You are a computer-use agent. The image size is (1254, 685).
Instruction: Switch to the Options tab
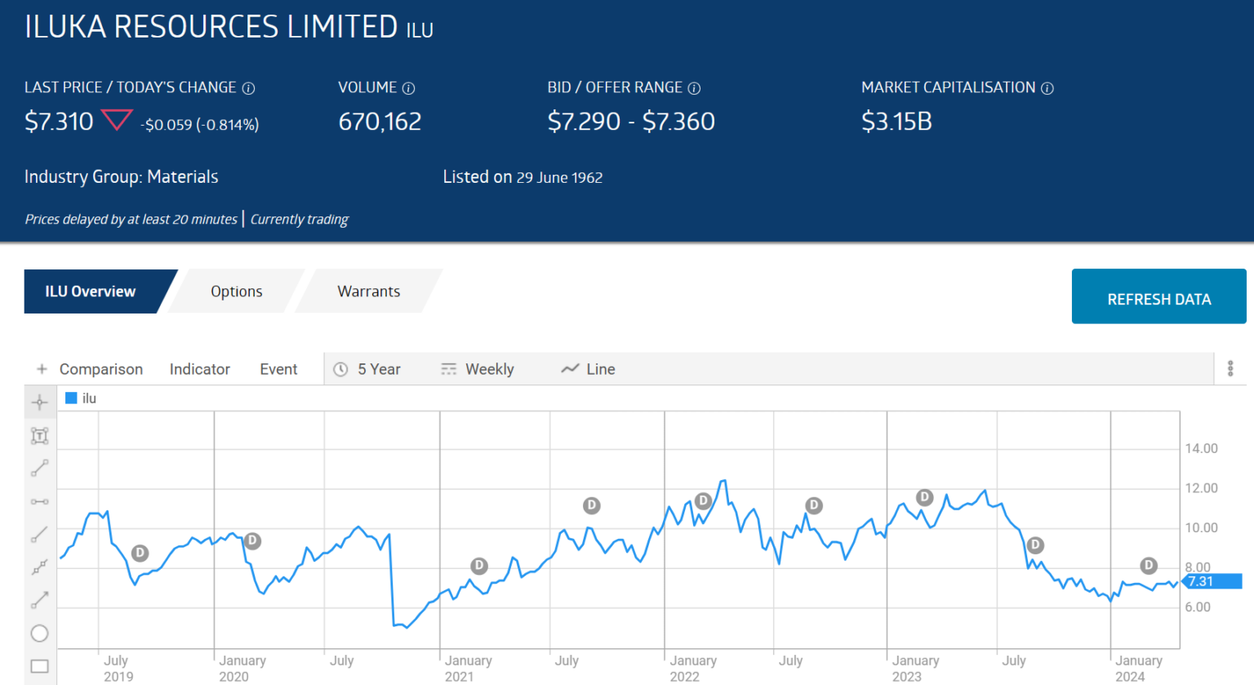[237, 291]
